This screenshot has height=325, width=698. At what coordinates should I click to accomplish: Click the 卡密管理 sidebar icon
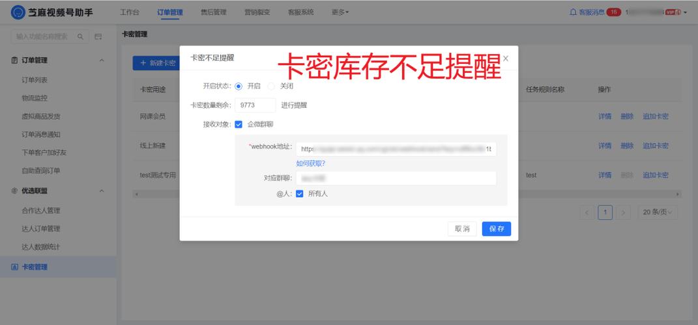pos(15,267)
